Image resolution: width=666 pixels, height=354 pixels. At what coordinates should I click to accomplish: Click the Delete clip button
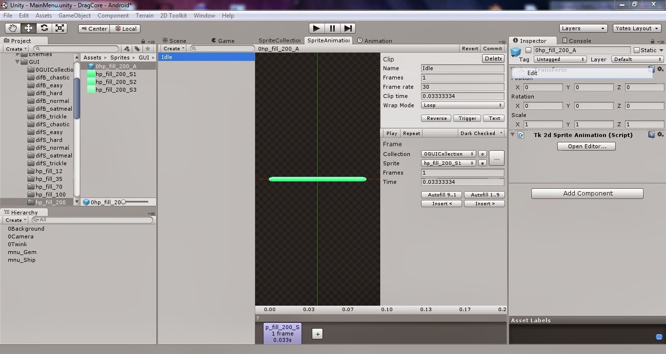(x=493, y=59)
